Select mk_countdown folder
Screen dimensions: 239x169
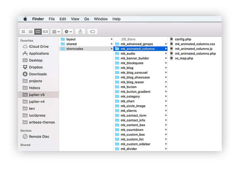[140, 130]
